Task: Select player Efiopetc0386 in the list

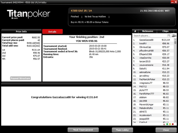Action: pyautogui.click(x=153, y=54)
